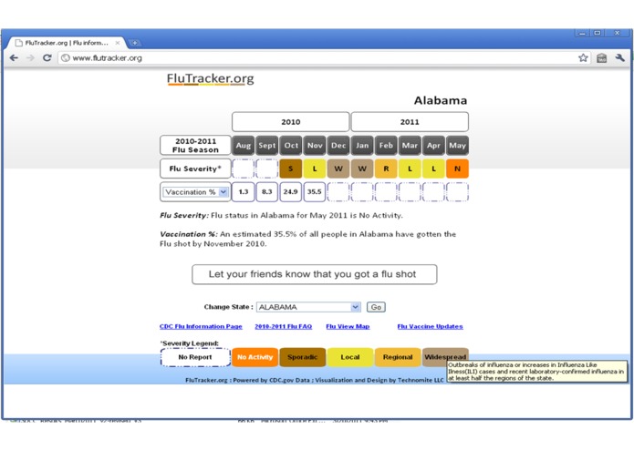This screenshot has width=634, height=450.
Task: Close the FluTracker.org tab
Action: pyautogui.click(x=118, y=43)
